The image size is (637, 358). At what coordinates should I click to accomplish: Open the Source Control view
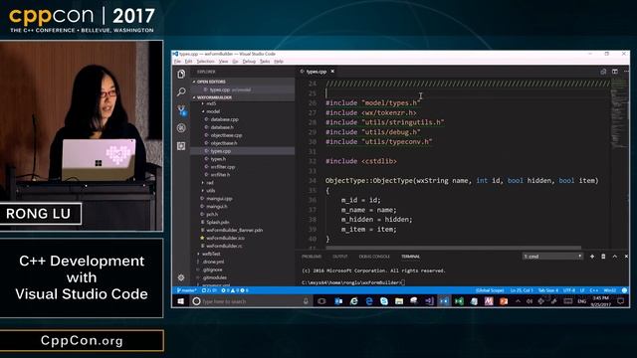181,110
